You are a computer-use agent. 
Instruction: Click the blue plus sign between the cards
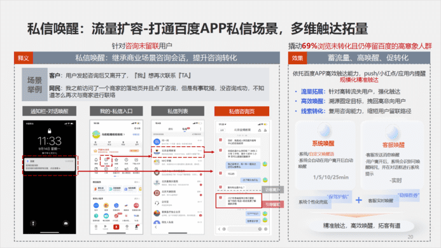(359, 200)
